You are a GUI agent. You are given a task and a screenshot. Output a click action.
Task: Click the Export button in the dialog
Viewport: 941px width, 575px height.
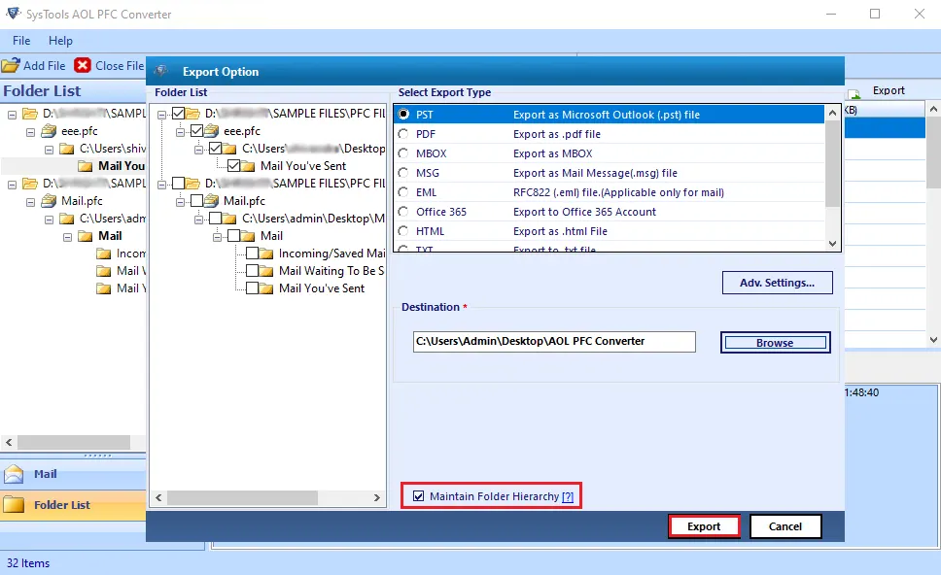704,526
